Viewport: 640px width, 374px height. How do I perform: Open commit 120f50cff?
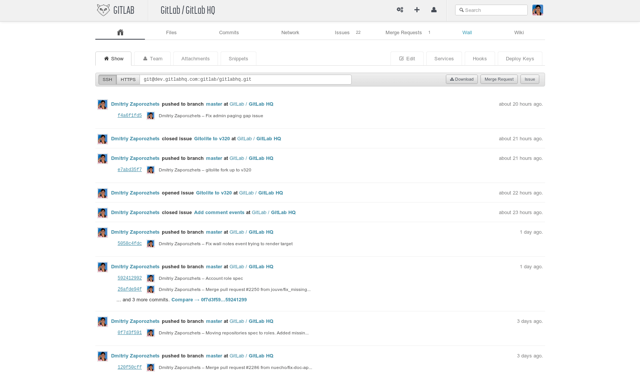pos(130,367)
